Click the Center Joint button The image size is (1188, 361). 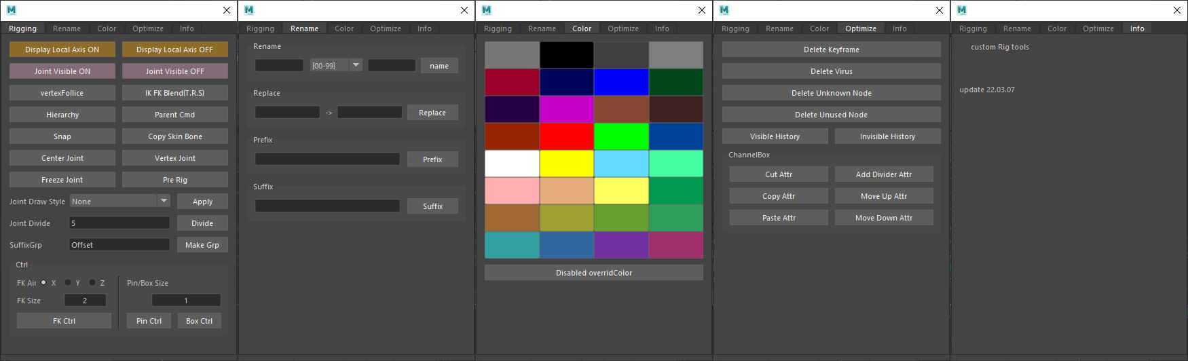62,158
